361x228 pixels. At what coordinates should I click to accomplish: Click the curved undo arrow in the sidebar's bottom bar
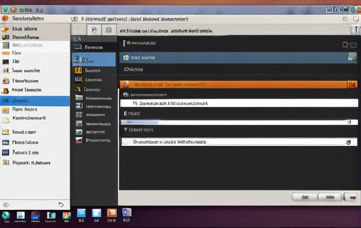pyautogui.click(x=61, y=205)
